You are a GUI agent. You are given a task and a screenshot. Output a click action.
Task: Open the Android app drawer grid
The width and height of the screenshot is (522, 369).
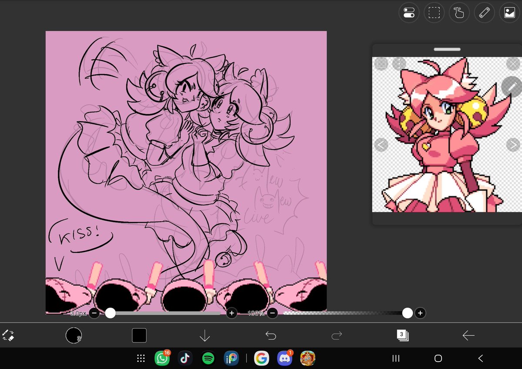point(141,359)
